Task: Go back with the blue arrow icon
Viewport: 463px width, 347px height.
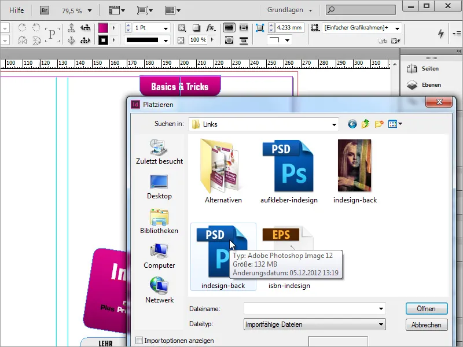Action: point(352,124)
